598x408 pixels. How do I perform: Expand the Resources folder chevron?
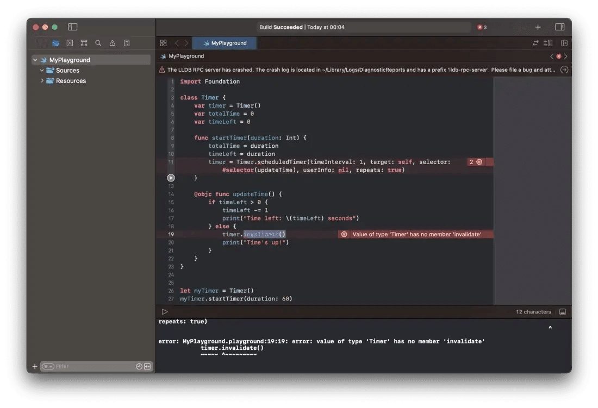pyautogui.click(x=42, y=81)
